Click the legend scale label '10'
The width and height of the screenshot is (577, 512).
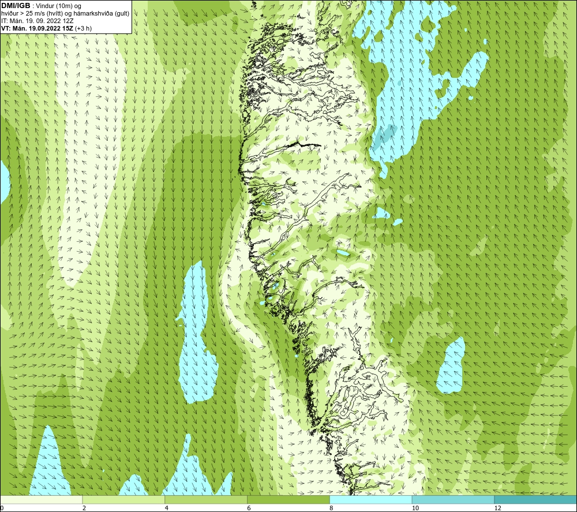415,509
